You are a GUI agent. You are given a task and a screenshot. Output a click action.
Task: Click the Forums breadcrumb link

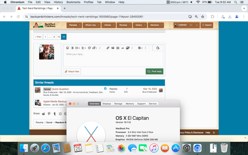pos(40,122)
